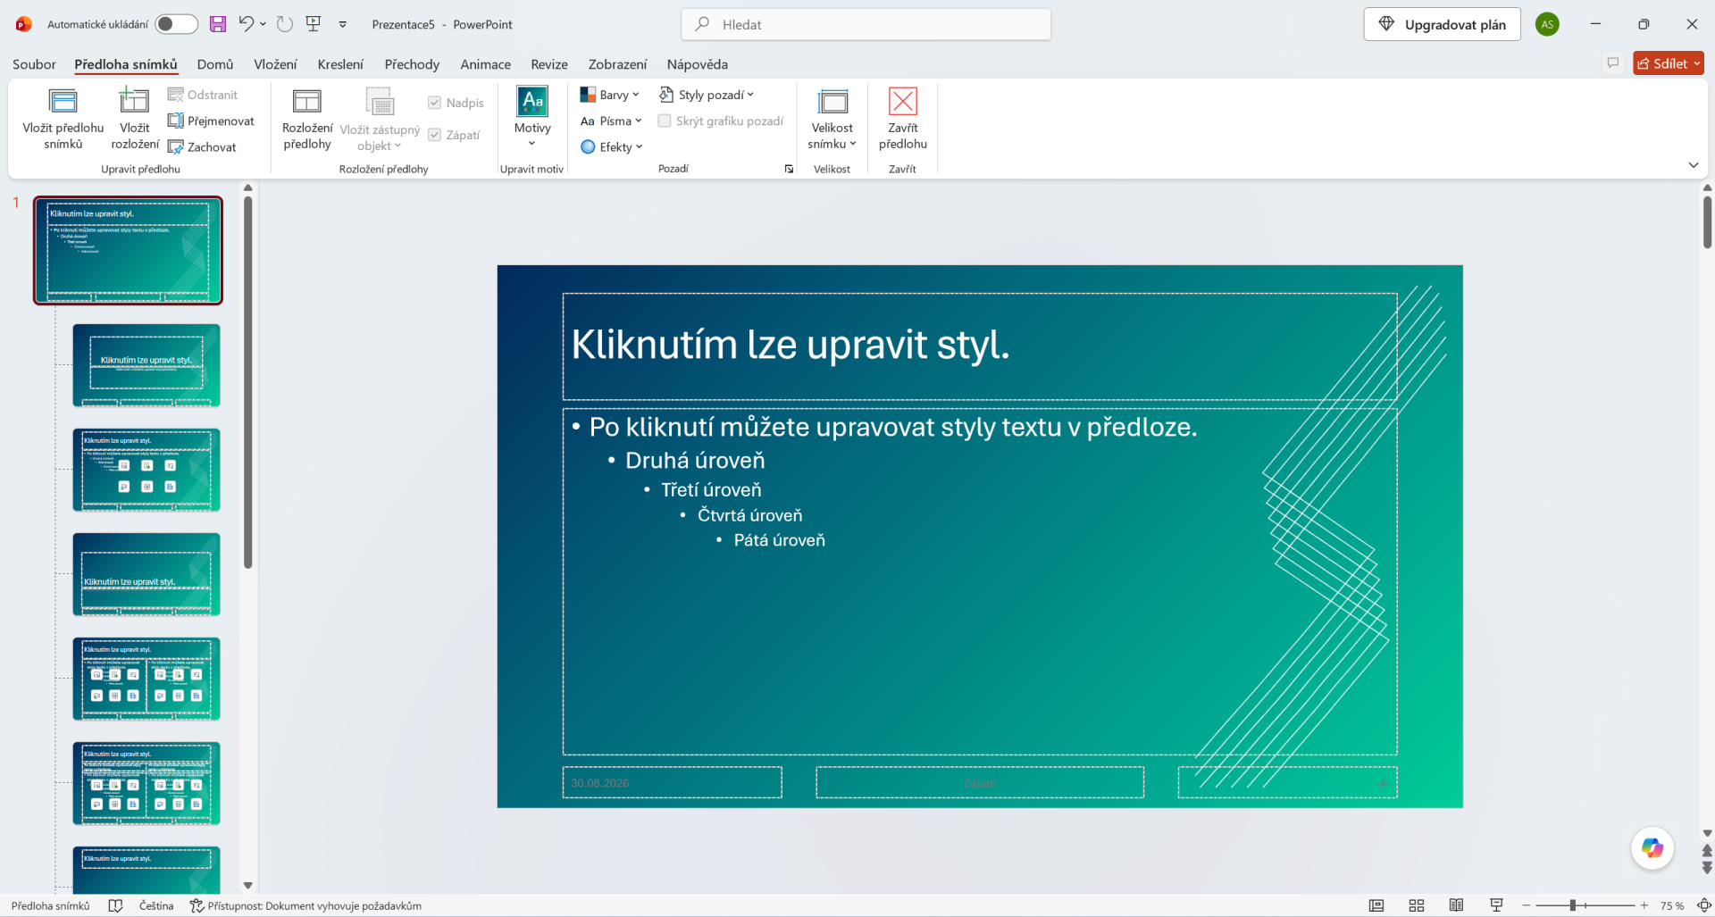This screenshot has height=917, width=1715.
Task: Go to next slide arrow
Action: (1707, 867)
